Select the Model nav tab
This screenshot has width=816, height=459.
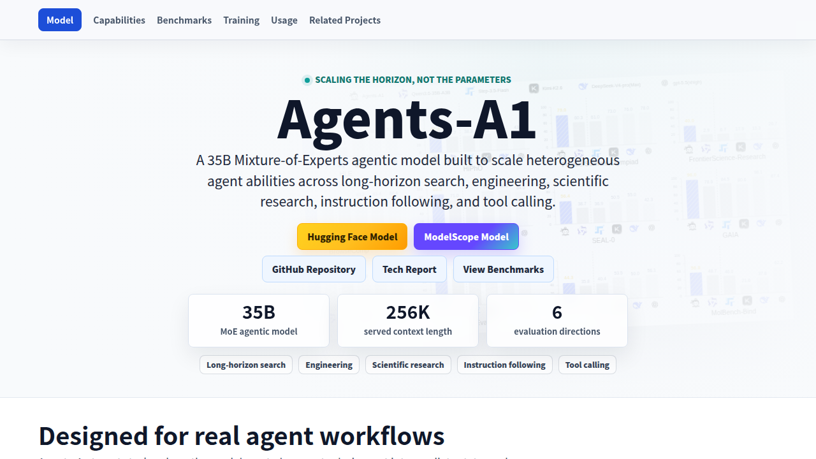[x=60, y=20]
